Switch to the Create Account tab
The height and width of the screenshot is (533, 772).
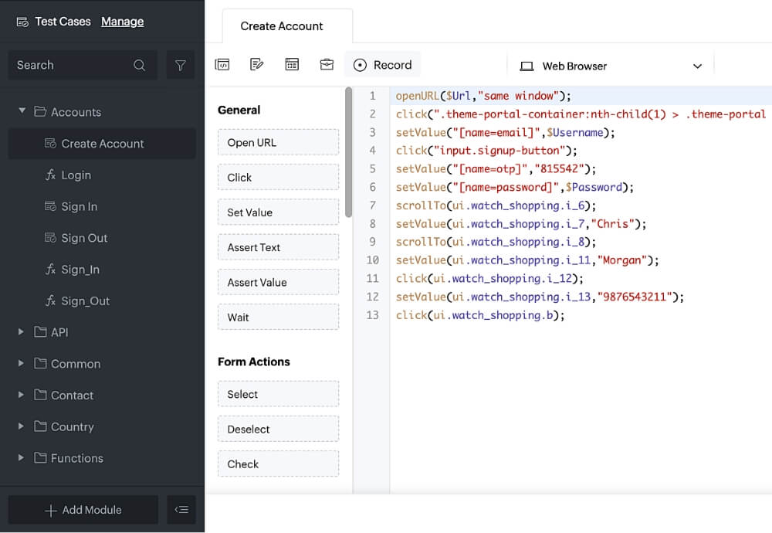[282, 26]
